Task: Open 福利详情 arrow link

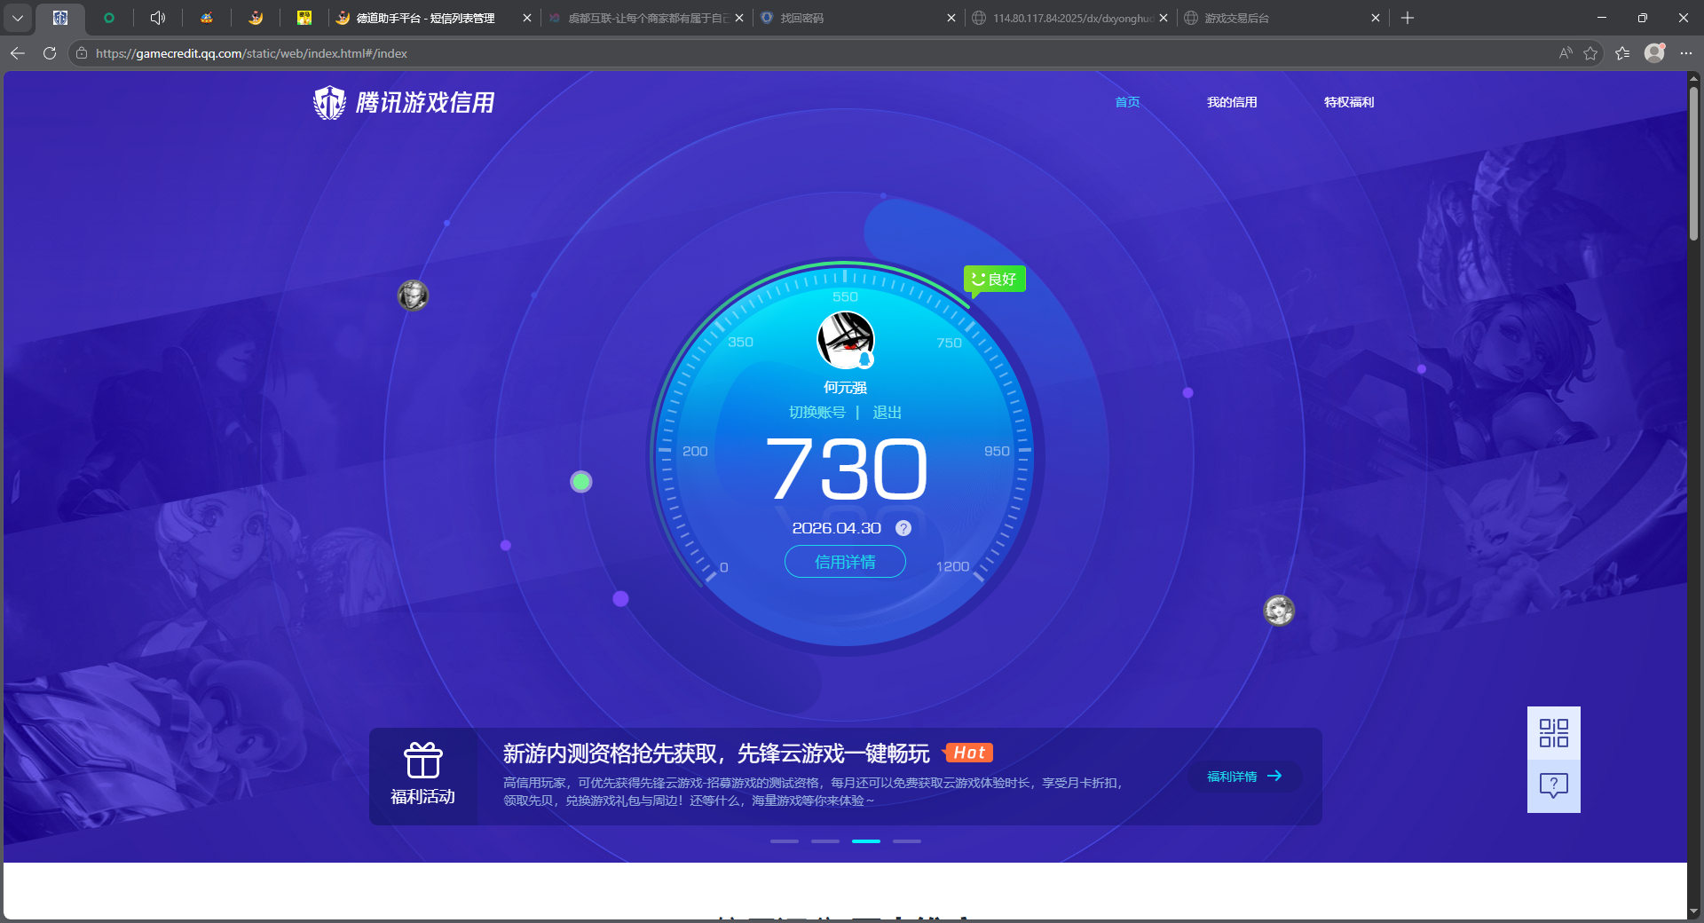Action: point(1244,777)
